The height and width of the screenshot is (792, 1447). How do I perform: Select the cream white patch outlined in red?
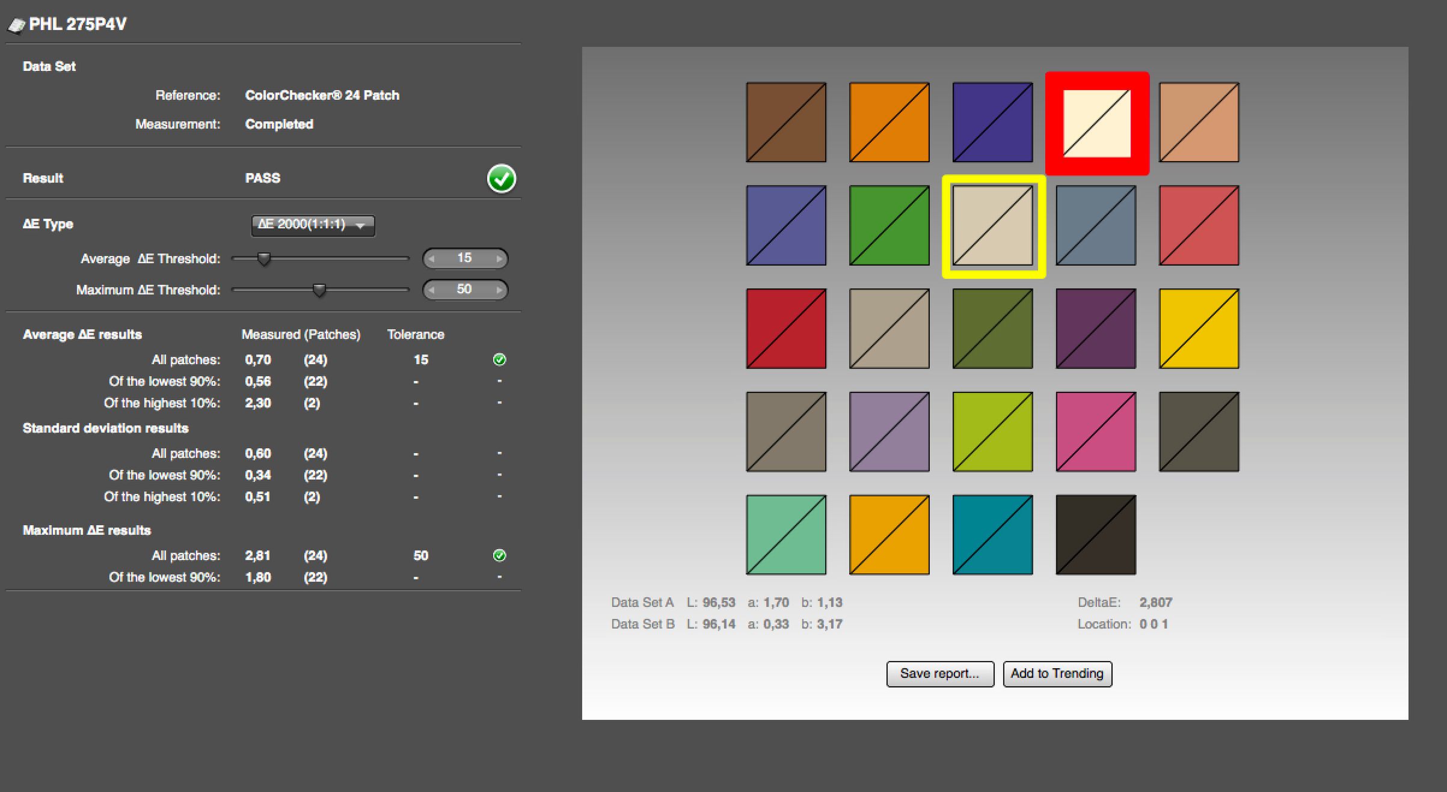pos(1097,124)
